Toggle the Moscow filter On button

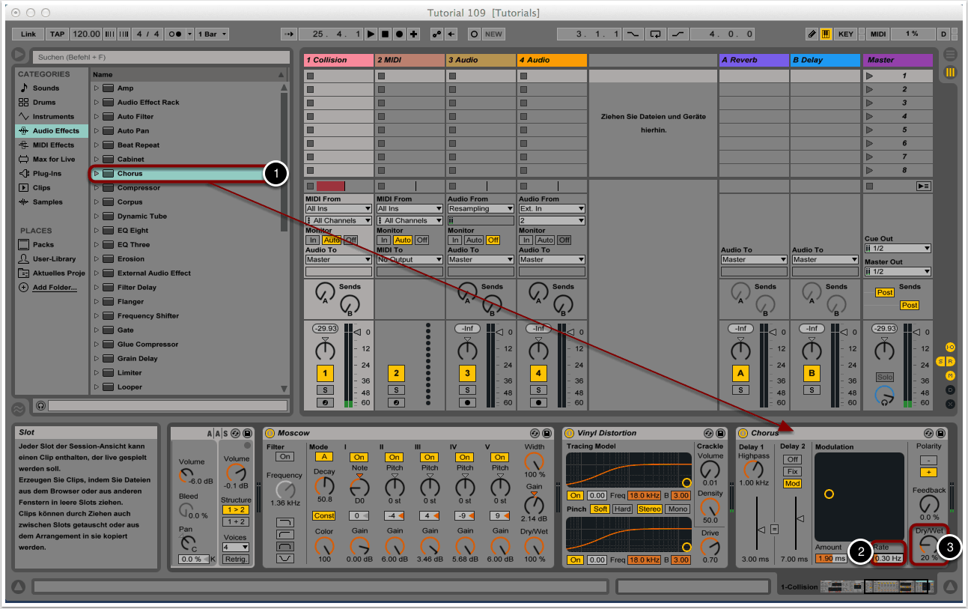284,457
